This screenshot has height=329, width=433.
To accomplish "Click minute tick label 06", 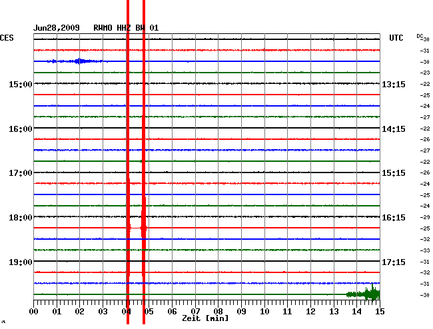I will 172,312.
